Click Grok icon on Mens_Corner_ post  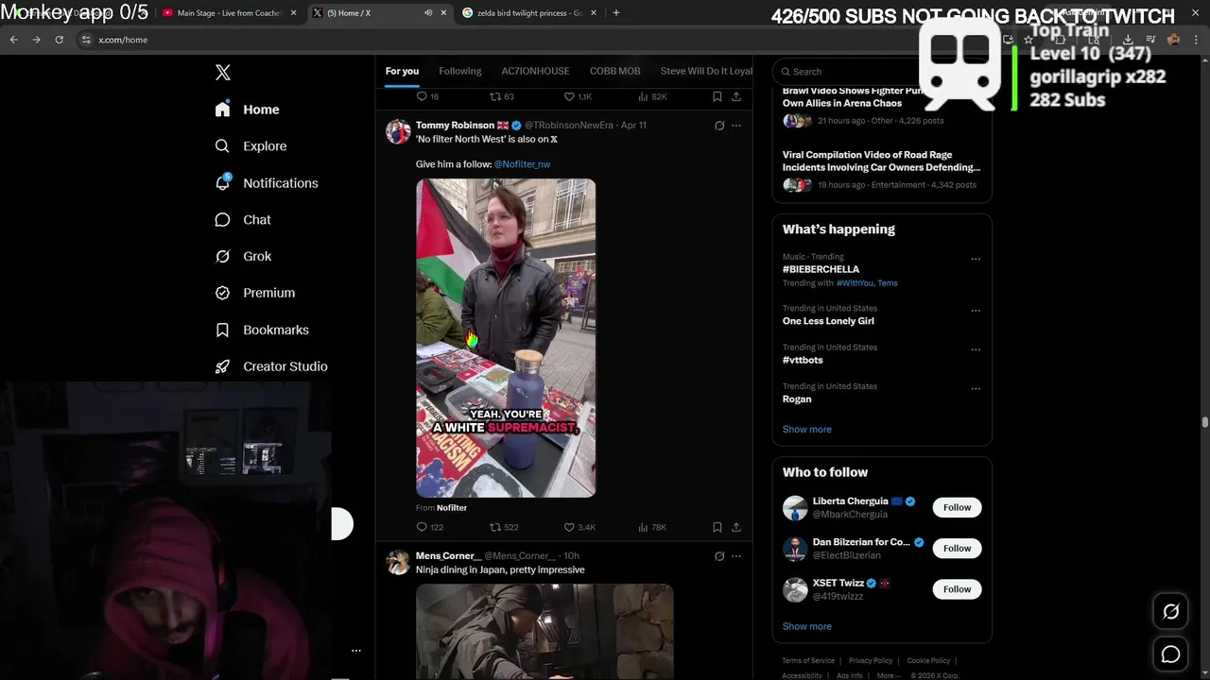719,556
